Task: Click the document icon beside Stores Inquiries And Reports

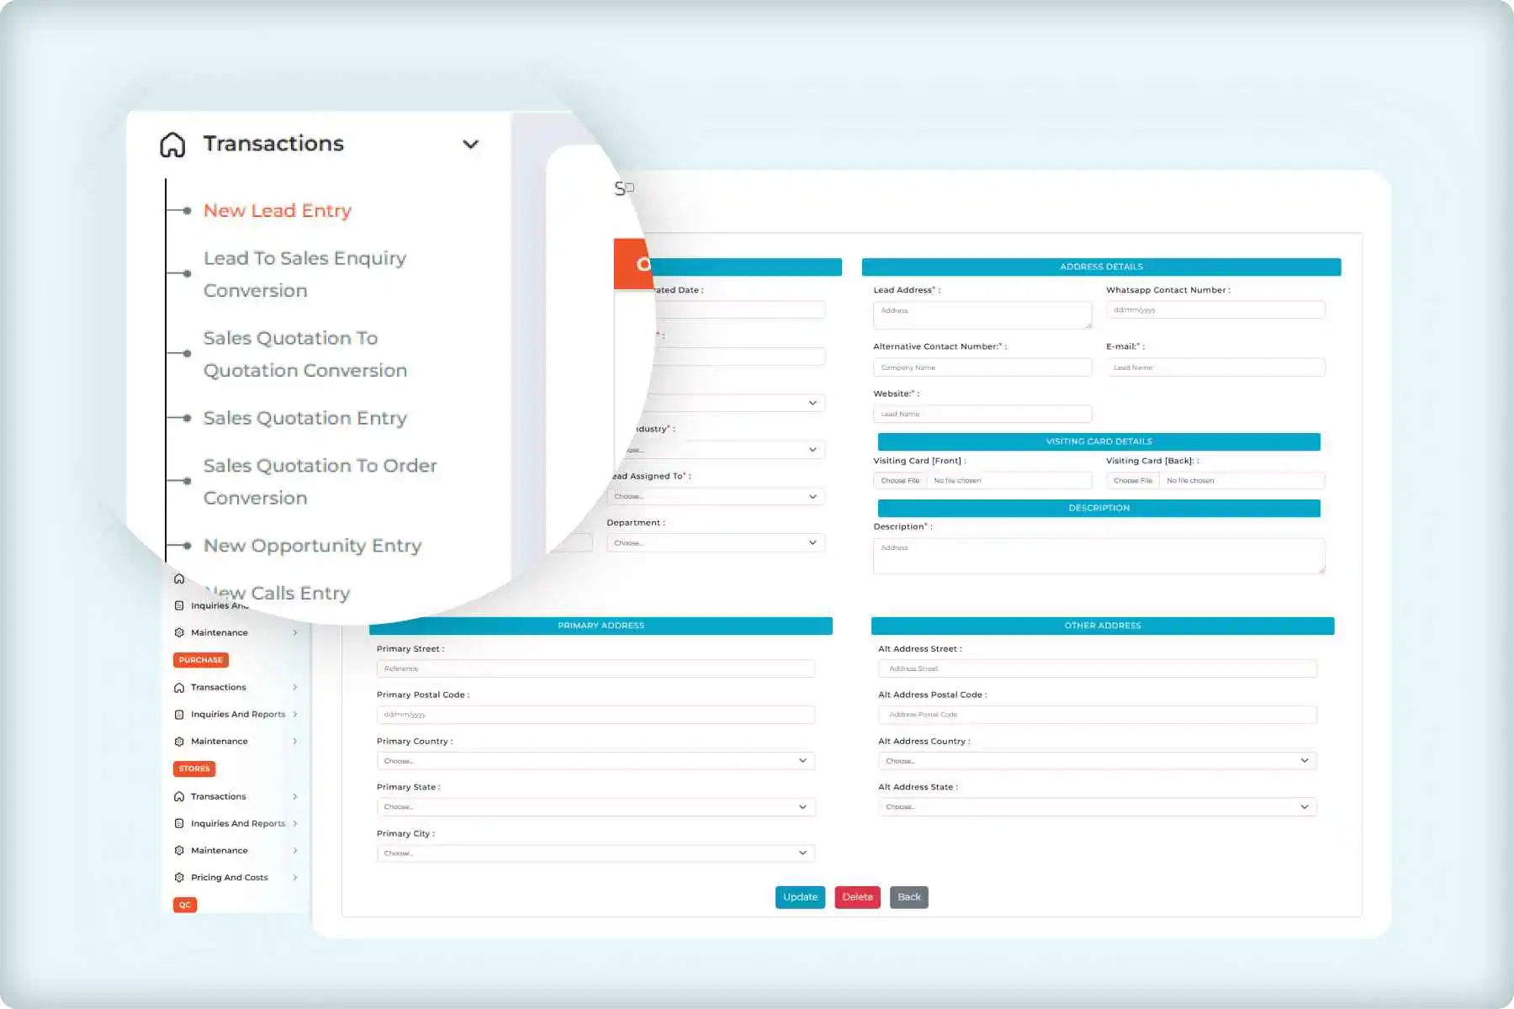Action: [x=178, y=823]
